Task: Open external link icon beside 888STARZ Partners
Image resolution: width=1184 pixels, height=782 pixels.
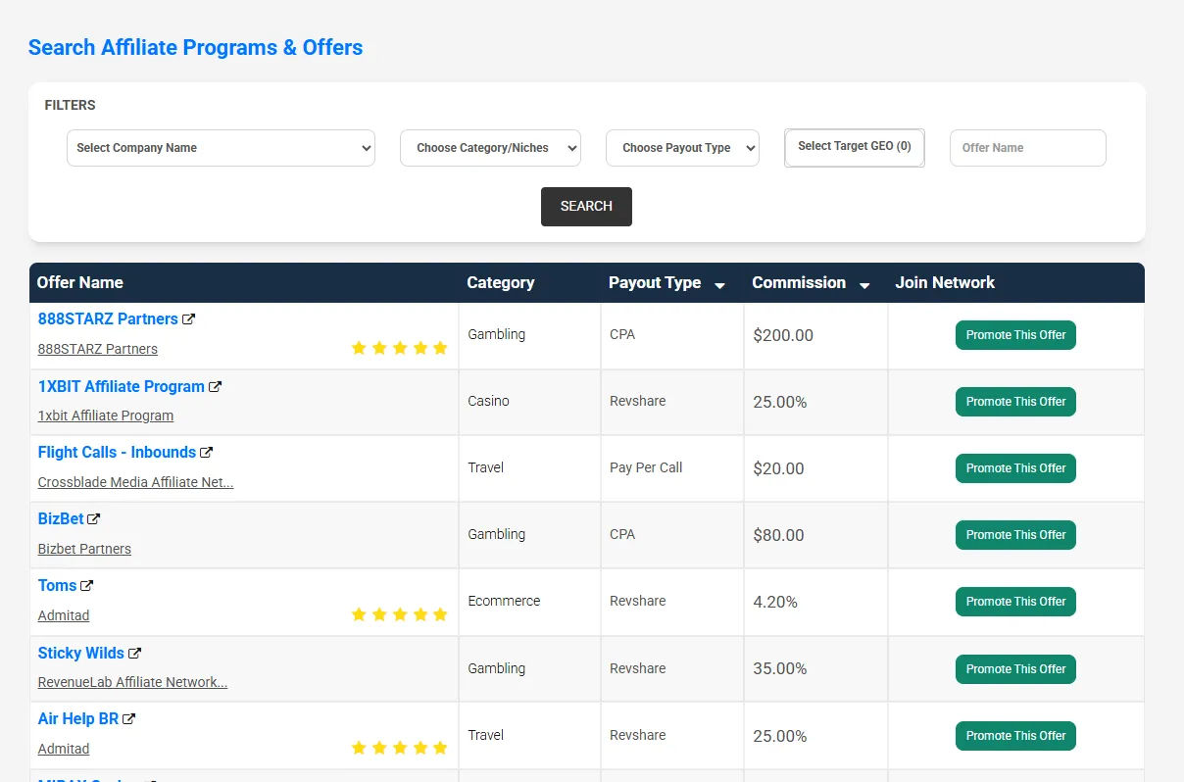Action: (x=189, y=319)
